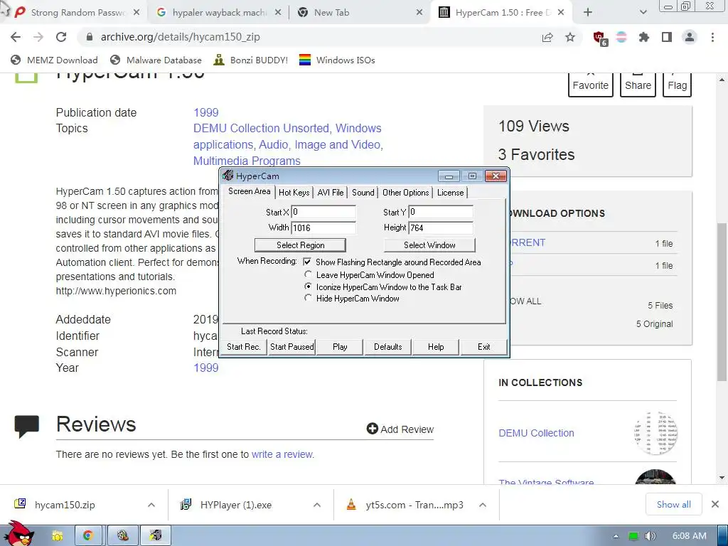Open MEMZ Download bookmark
Image resolution: width=728 pixels, height=546 pixels.
click(x=54, y=60)
